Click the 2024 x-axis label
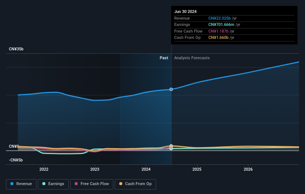This screenshot has height=194, width=305. (146, 170)
